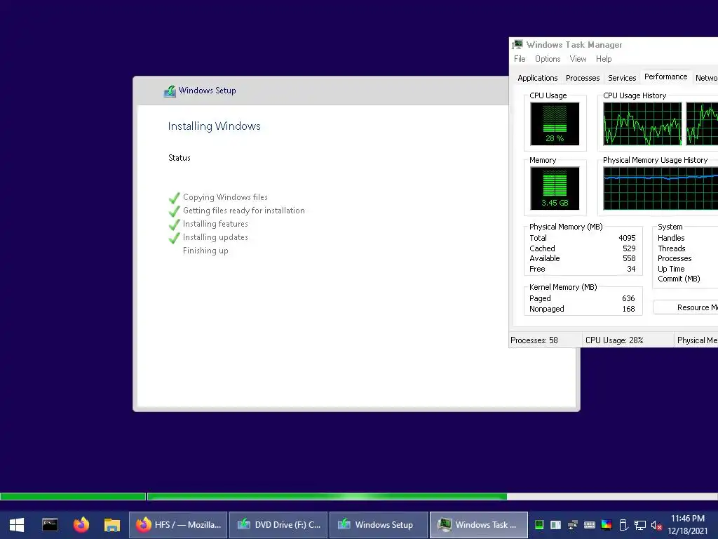Activate the Windows Setup taskbar button

pos(379,525)
